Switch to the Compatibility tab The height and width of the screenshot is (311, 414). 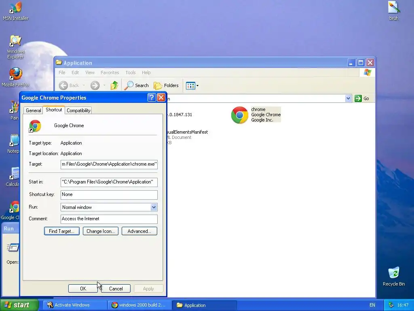(78, 111)
